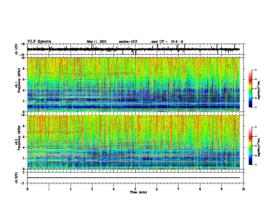
Task: Click inside the ch.2 spectrogram panel
Action: (133, 142)
